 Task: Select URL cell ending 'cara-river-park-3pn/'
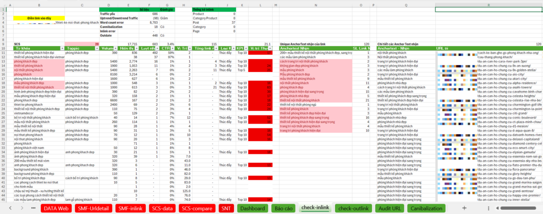(x=488, y=61)
